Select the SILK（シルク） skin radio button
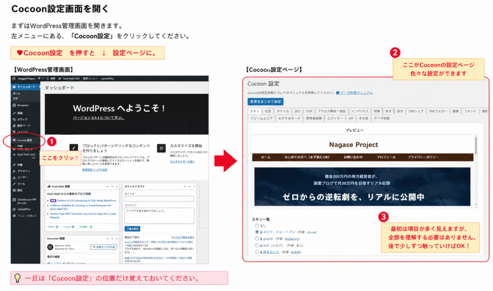This screenshot has width=493, height=291. [257, 245]
